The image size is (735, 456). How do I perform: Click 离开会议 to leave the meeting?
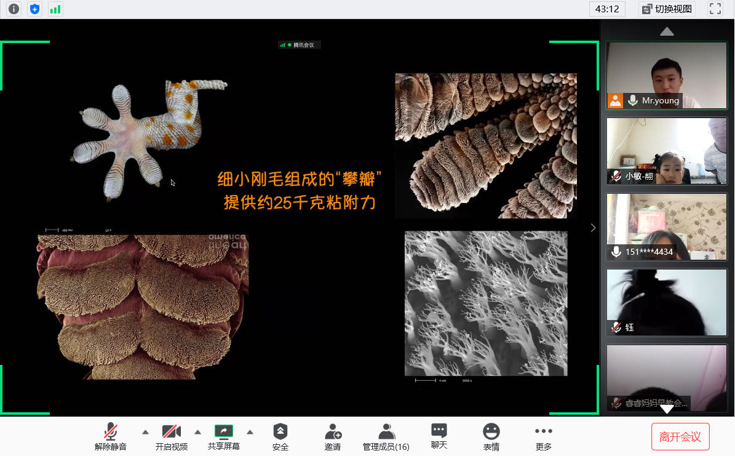[680, 436]
